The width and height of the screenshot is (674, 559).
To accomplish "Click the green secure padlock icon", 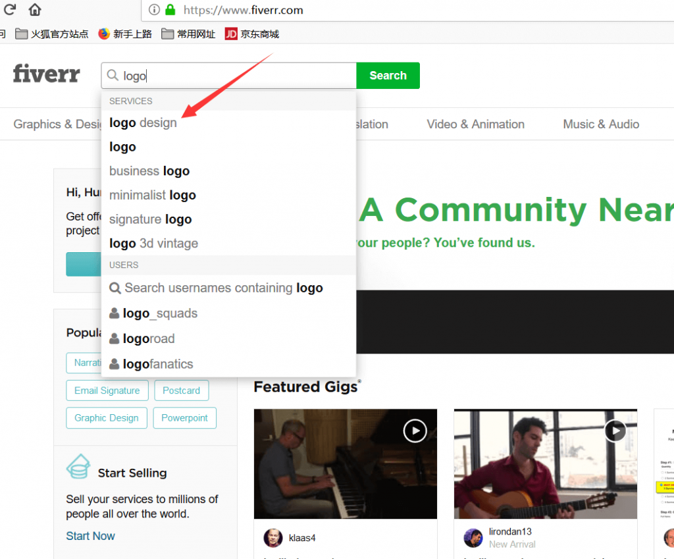I will 170,9.
